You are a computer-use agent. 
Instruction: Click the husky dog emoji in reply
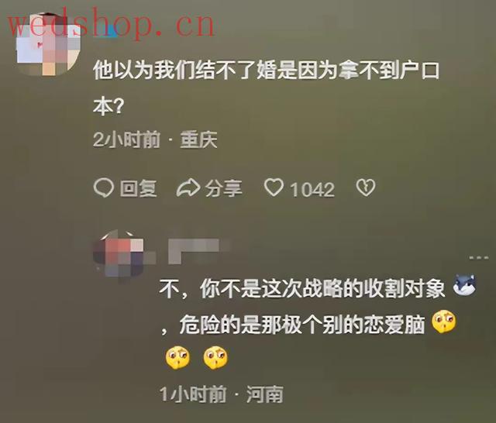tap(464, 285)
